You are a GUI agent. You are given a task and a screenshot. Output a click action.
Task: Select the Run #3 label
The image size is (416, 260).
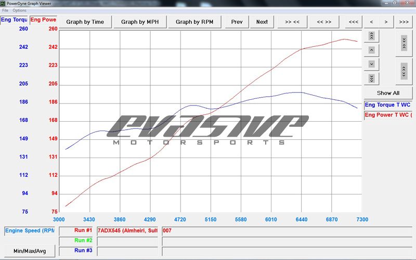(76, 251)
